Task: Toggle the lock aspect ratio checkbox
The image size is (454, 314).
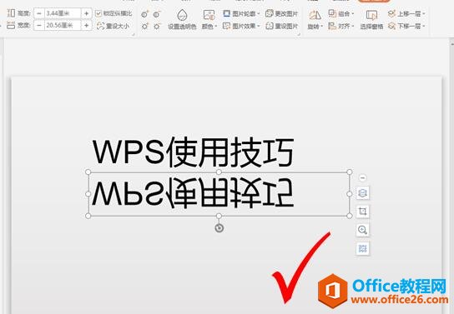Action: 98,13
